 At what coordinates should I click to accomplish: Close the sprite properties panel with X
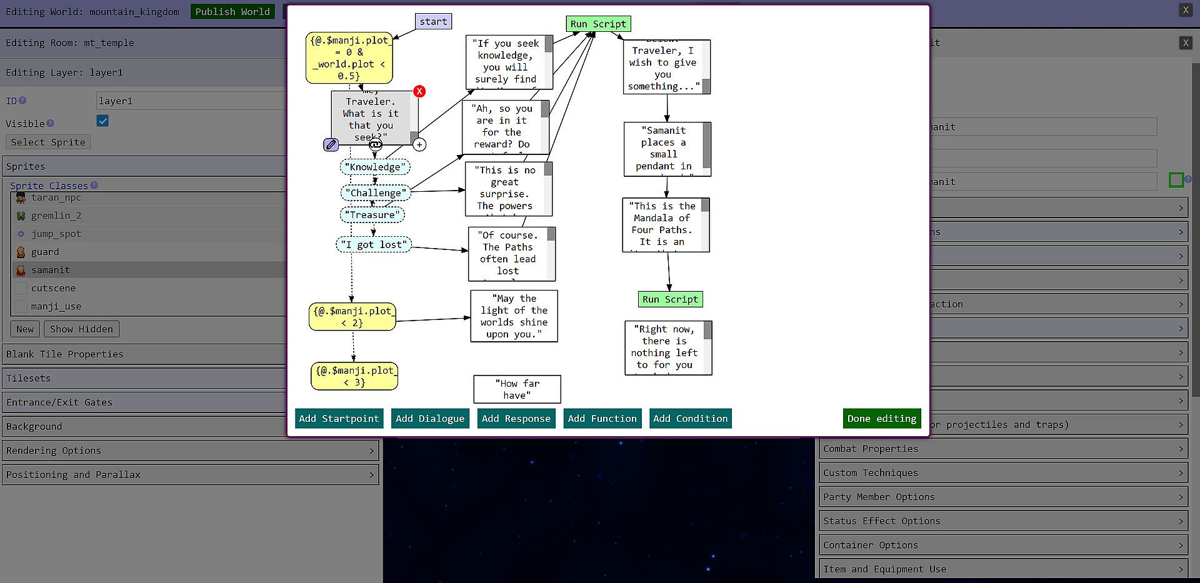pyautogui.click(x=1185, y=42)
